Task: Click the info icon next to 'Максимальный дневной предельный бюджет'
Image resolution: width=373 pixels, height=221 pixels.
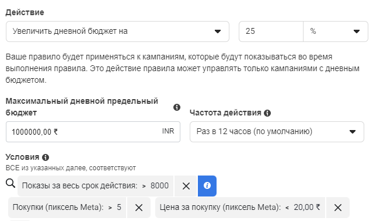Action: coord(177,107)
